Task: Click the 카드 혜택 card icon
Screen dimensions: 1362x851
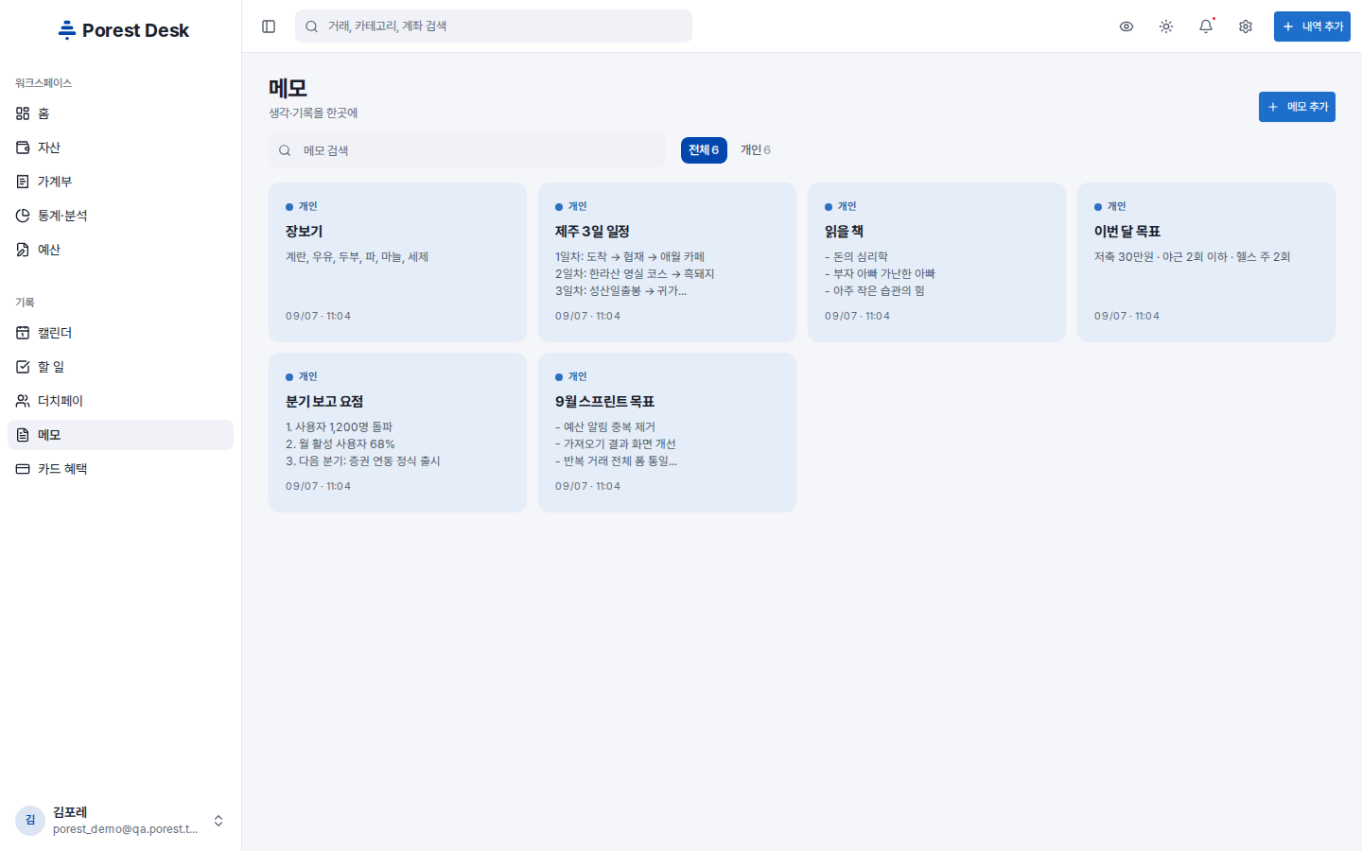Action: tap(23, 469)
